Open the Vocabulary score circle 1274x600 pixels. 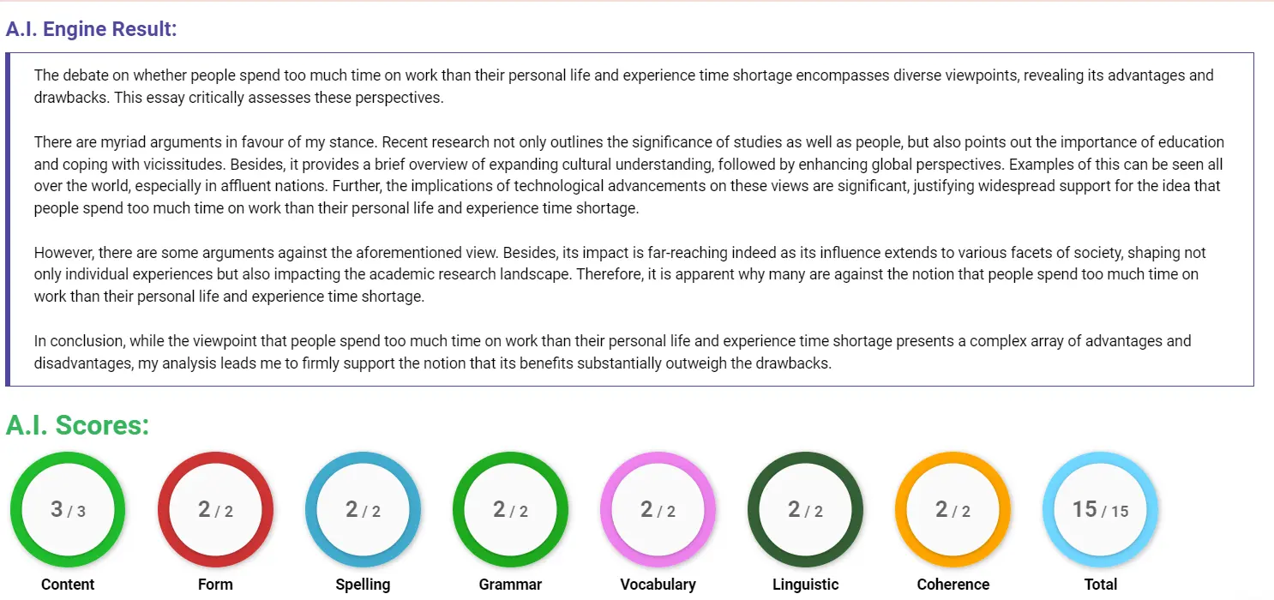658,509
